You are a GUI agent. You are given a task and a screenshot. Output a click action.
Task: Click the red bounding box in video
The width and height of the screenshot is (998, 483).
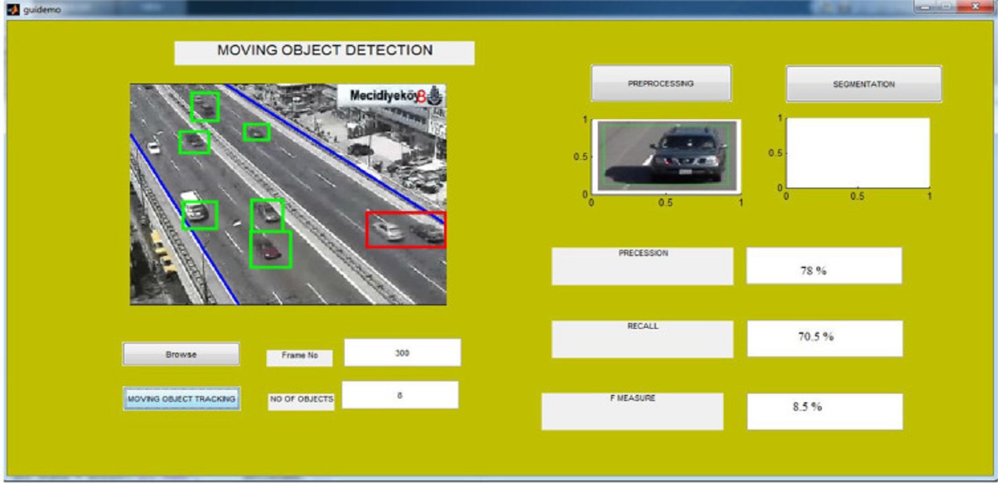[x=405, y=230]
